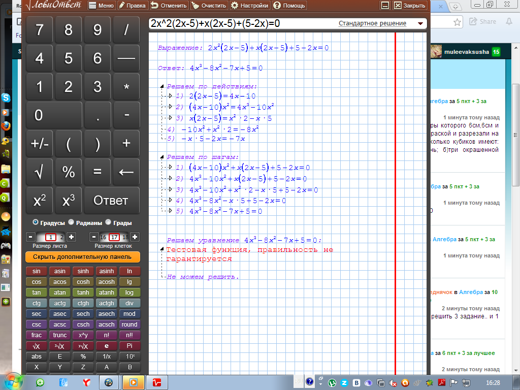The width and height of the screenshot is (520, 390).
Task: Click Отменить to undo
Action: (169, 5)
